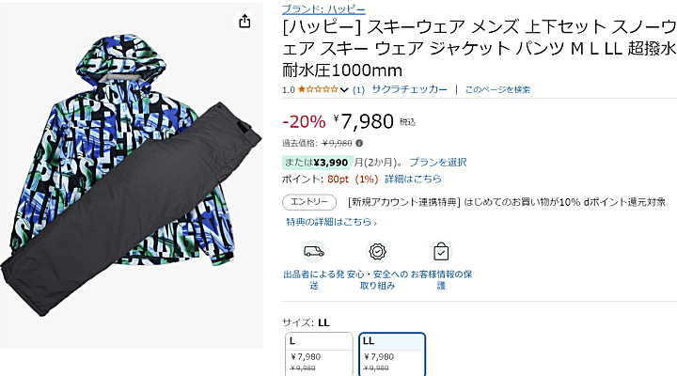
Task: Click the orange star rating
Action: coord(318,89)
